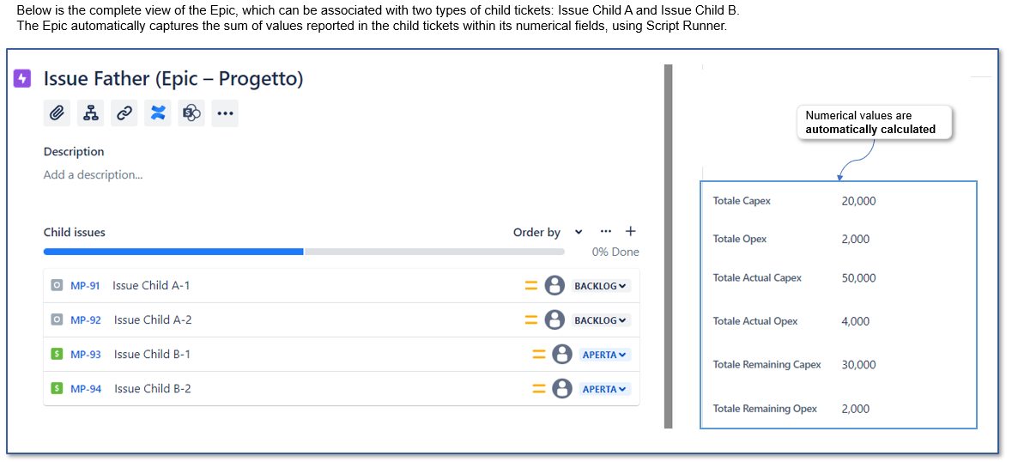
Task: Change APERTA status on MP-93
Action: point(605,355)
